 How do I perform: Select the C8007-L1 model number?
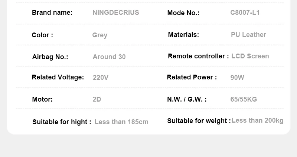(x=245, y=13)
